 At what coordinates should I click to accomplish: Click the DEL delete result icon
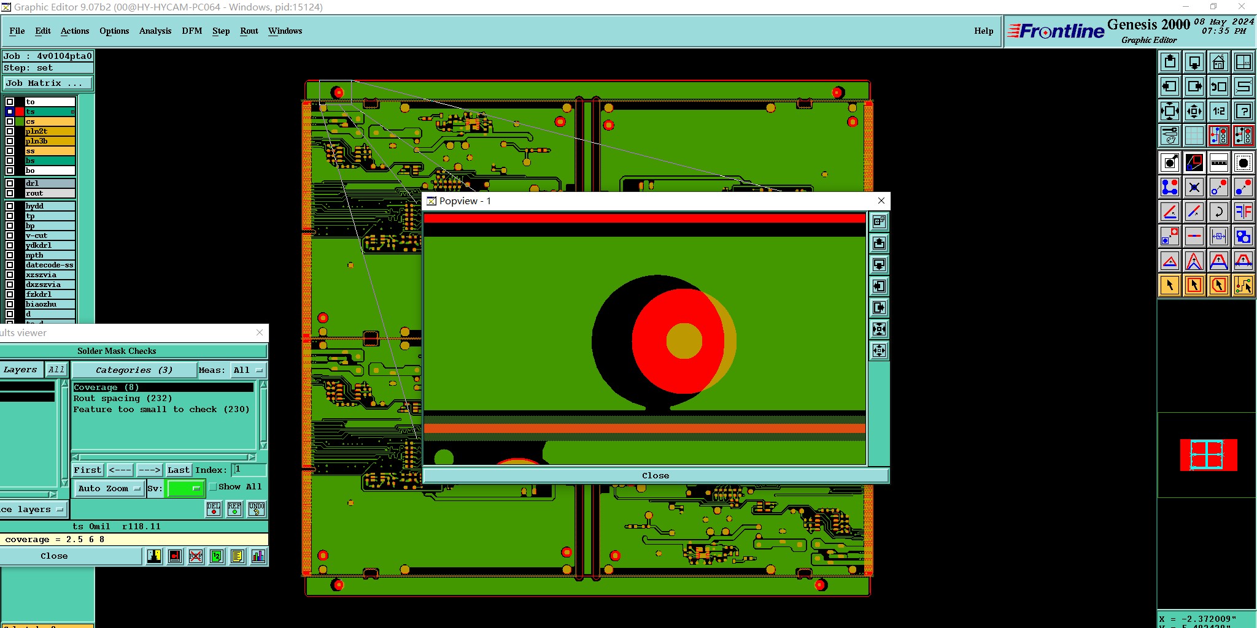pos(214,509)
